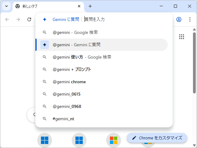This screenshot has height=148, width=197.
Task: Click search icon beside @gemini chrome
Action: tap(45, 82)
